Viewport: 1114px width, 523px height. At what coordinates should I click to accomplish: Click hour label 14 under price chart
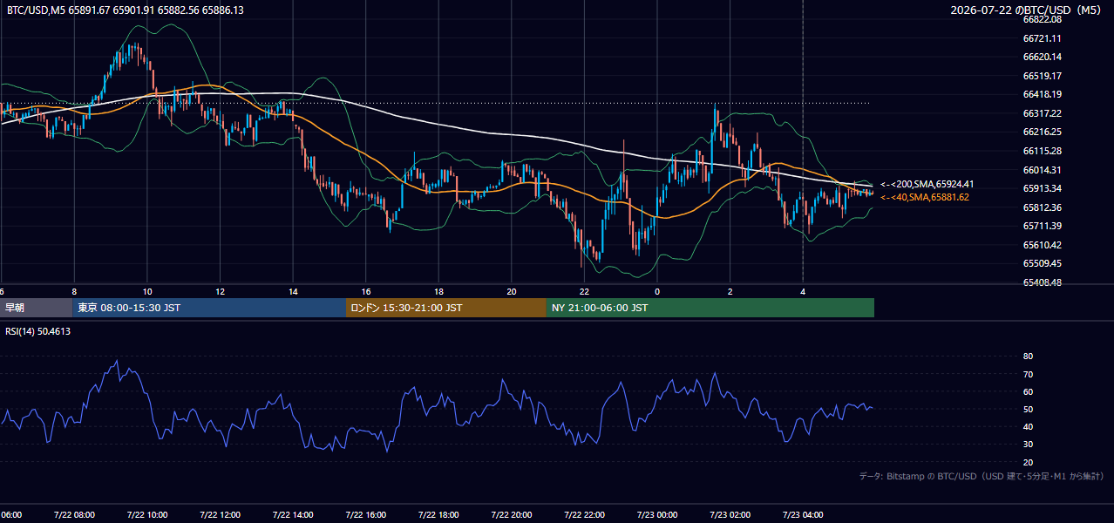(293, 292)
